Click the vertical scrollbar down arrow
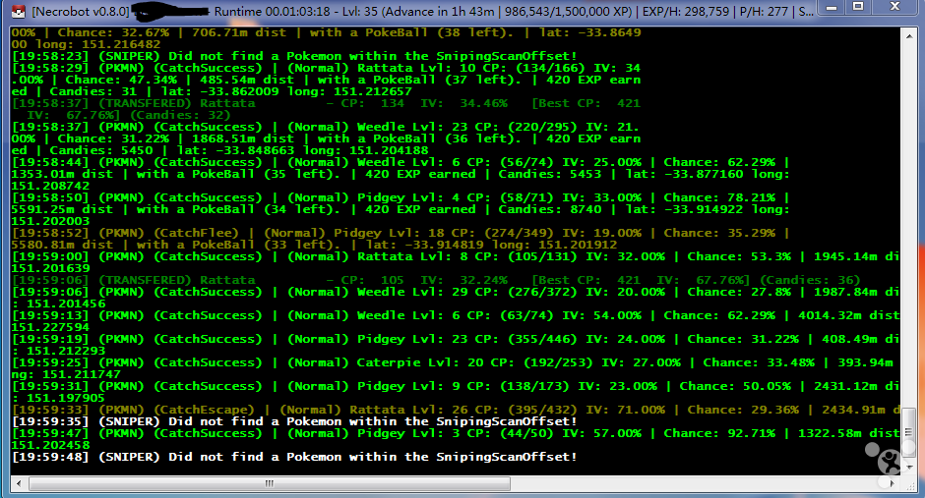The image size is (925, 498). 908,468
